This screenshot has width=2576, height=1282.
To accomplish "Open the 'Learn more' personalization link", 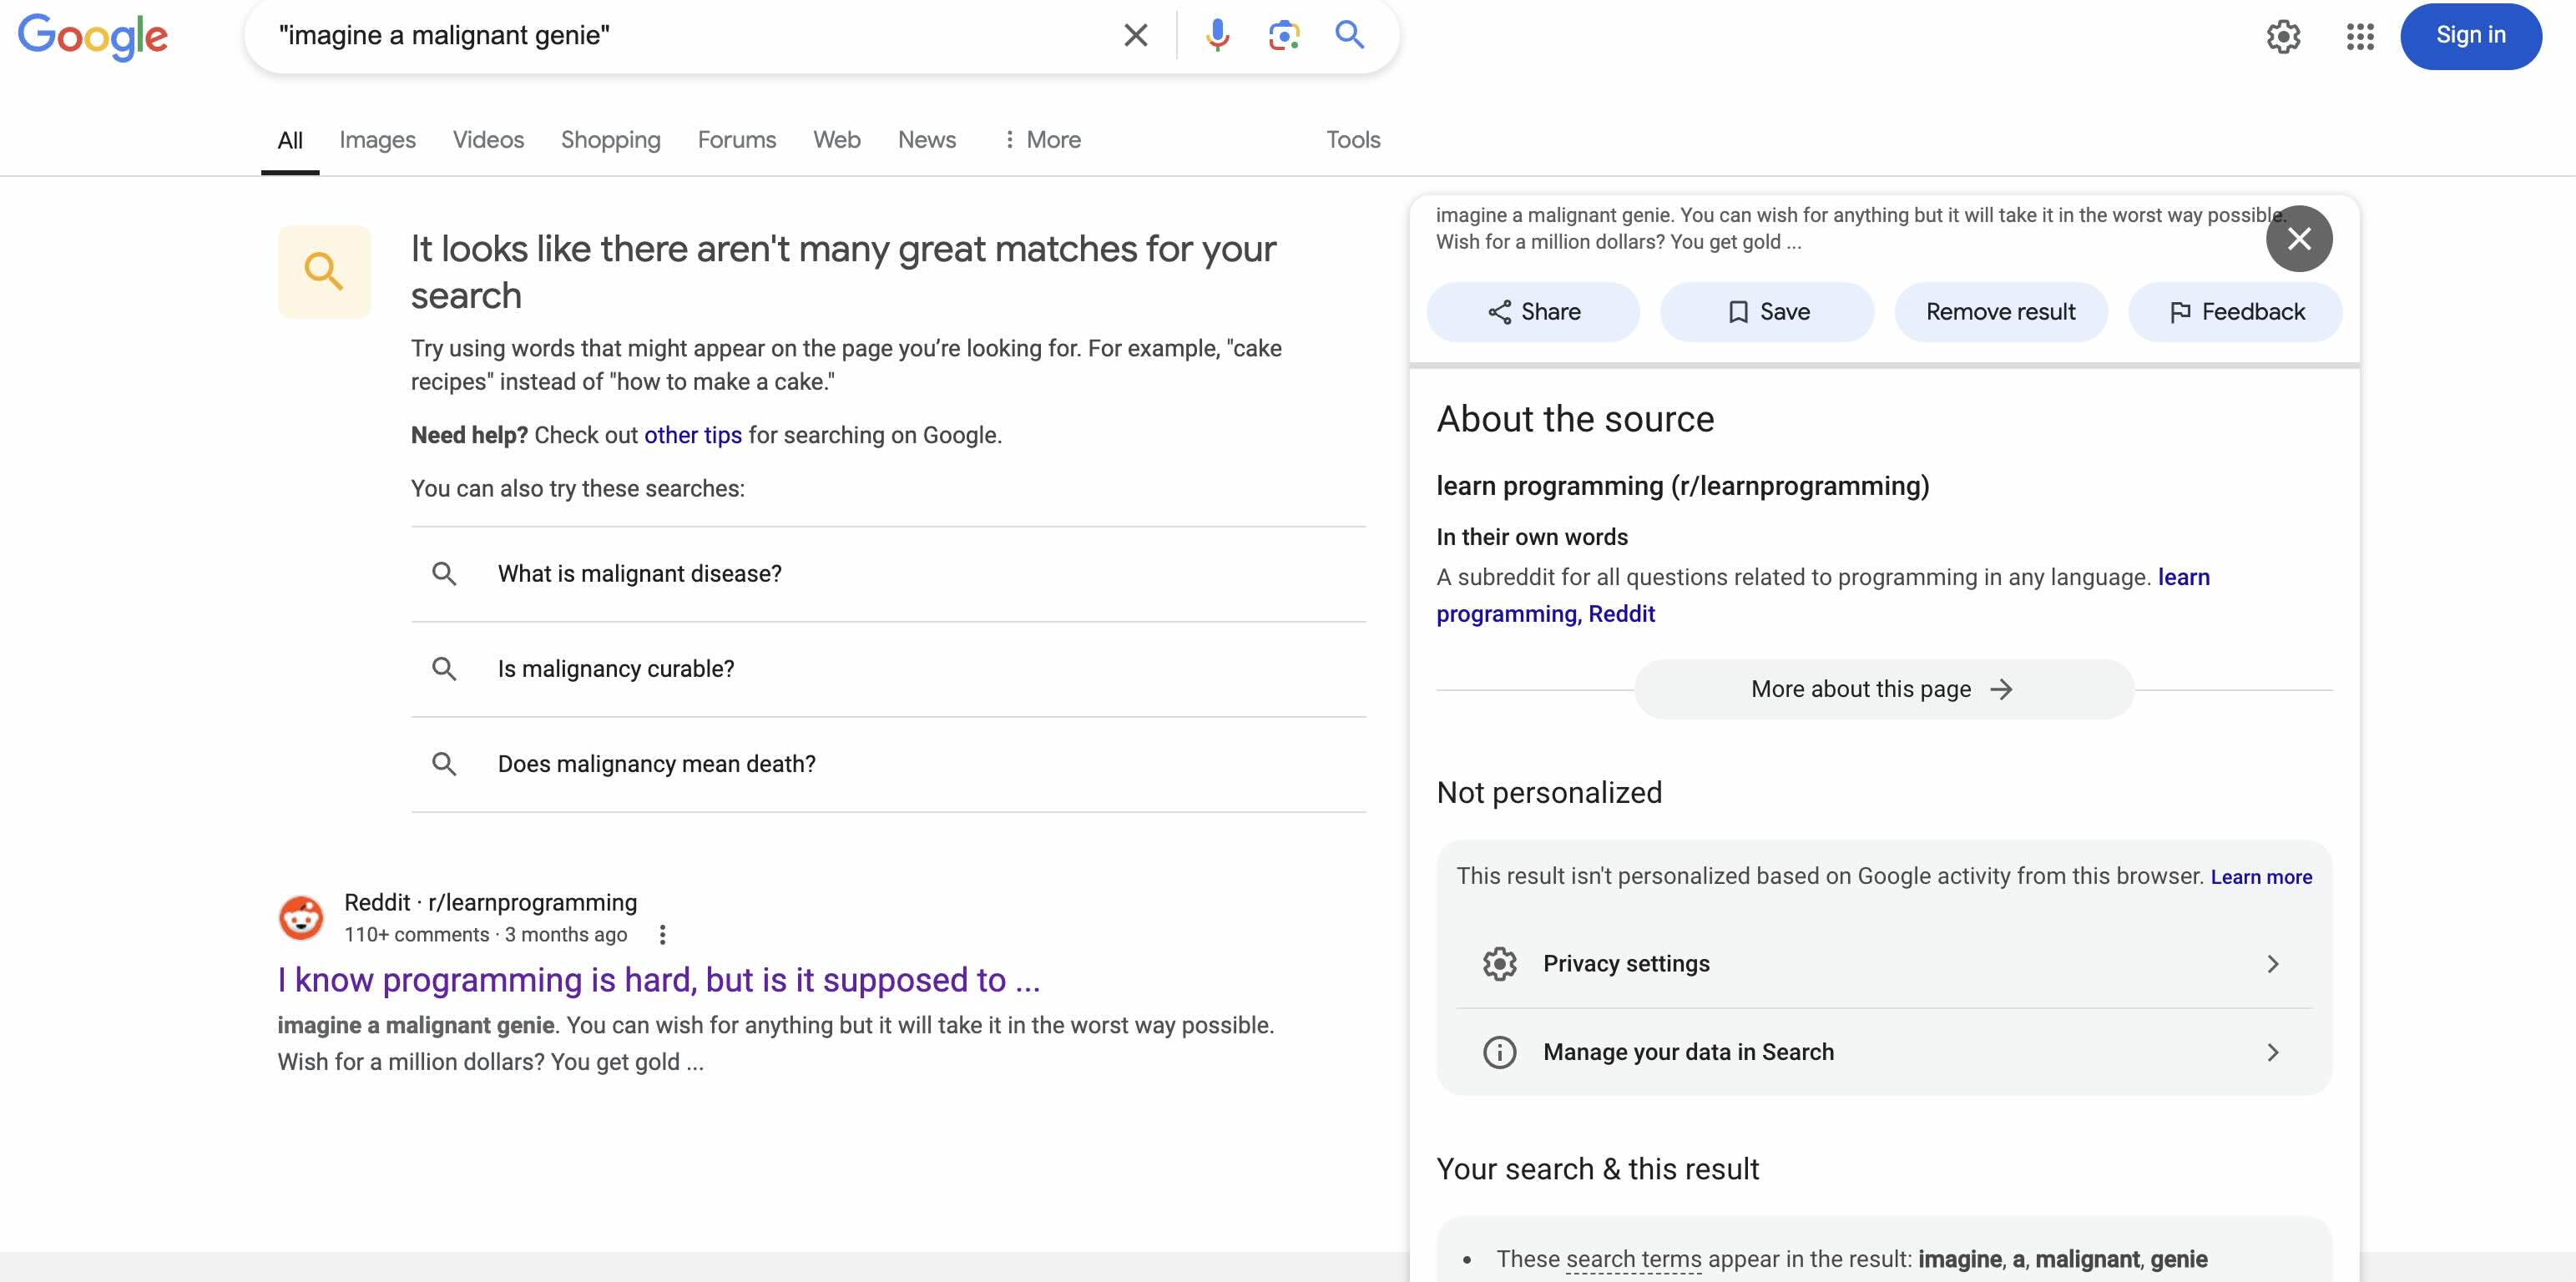I will point(2261,877).
